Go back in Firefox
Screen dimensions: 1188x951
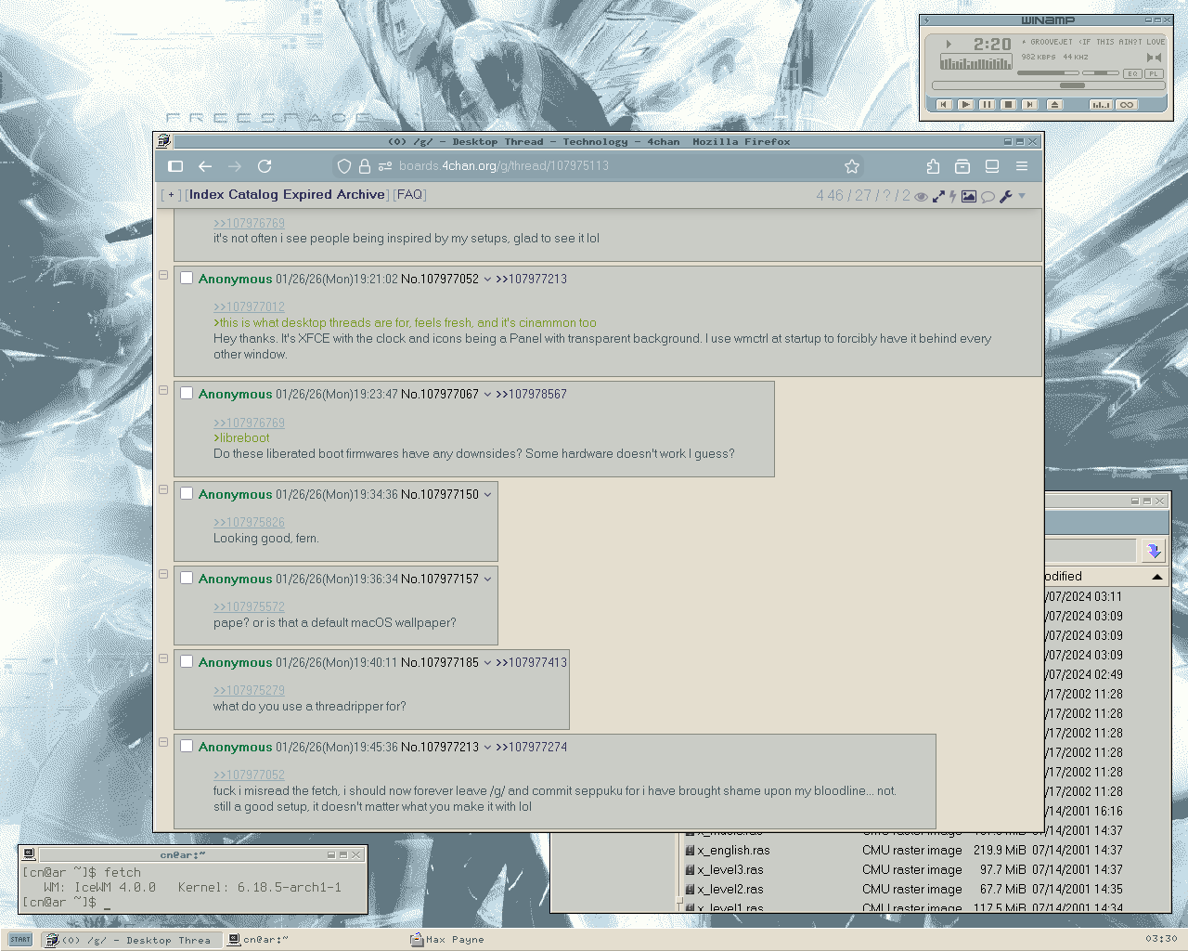click(x=205, y=166)
